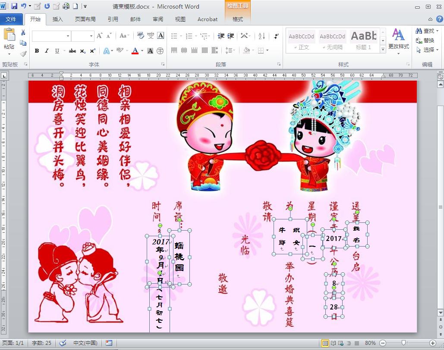The width and height of the screenshot is (444, 350).
Task: Click the Increase Indent icon
Action: (x=231, y=36)
